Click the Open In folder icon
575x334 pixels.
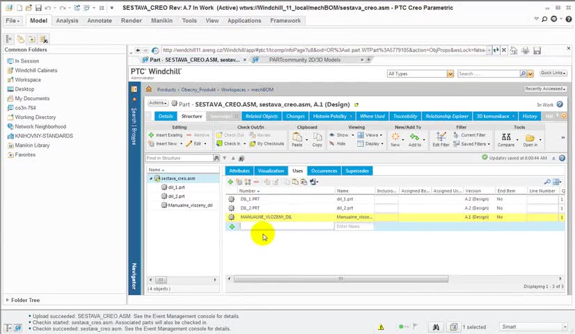[x=530, y=139]
